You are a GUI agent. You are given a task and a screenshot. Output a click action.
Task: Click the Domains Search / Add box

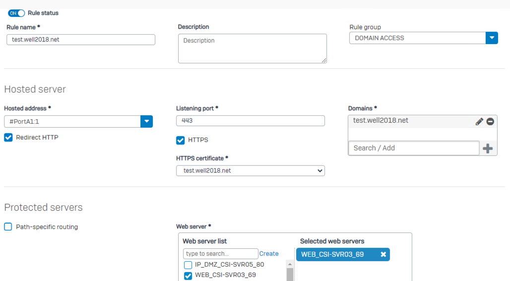(414, 148)
